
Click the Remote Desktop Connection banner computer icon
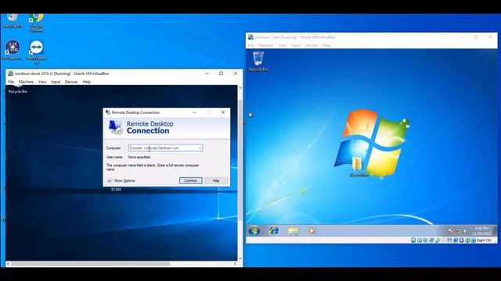coord(115,127)
